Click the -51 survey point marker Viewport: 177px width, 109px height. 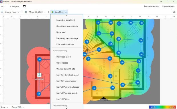[x=142, y=23]
